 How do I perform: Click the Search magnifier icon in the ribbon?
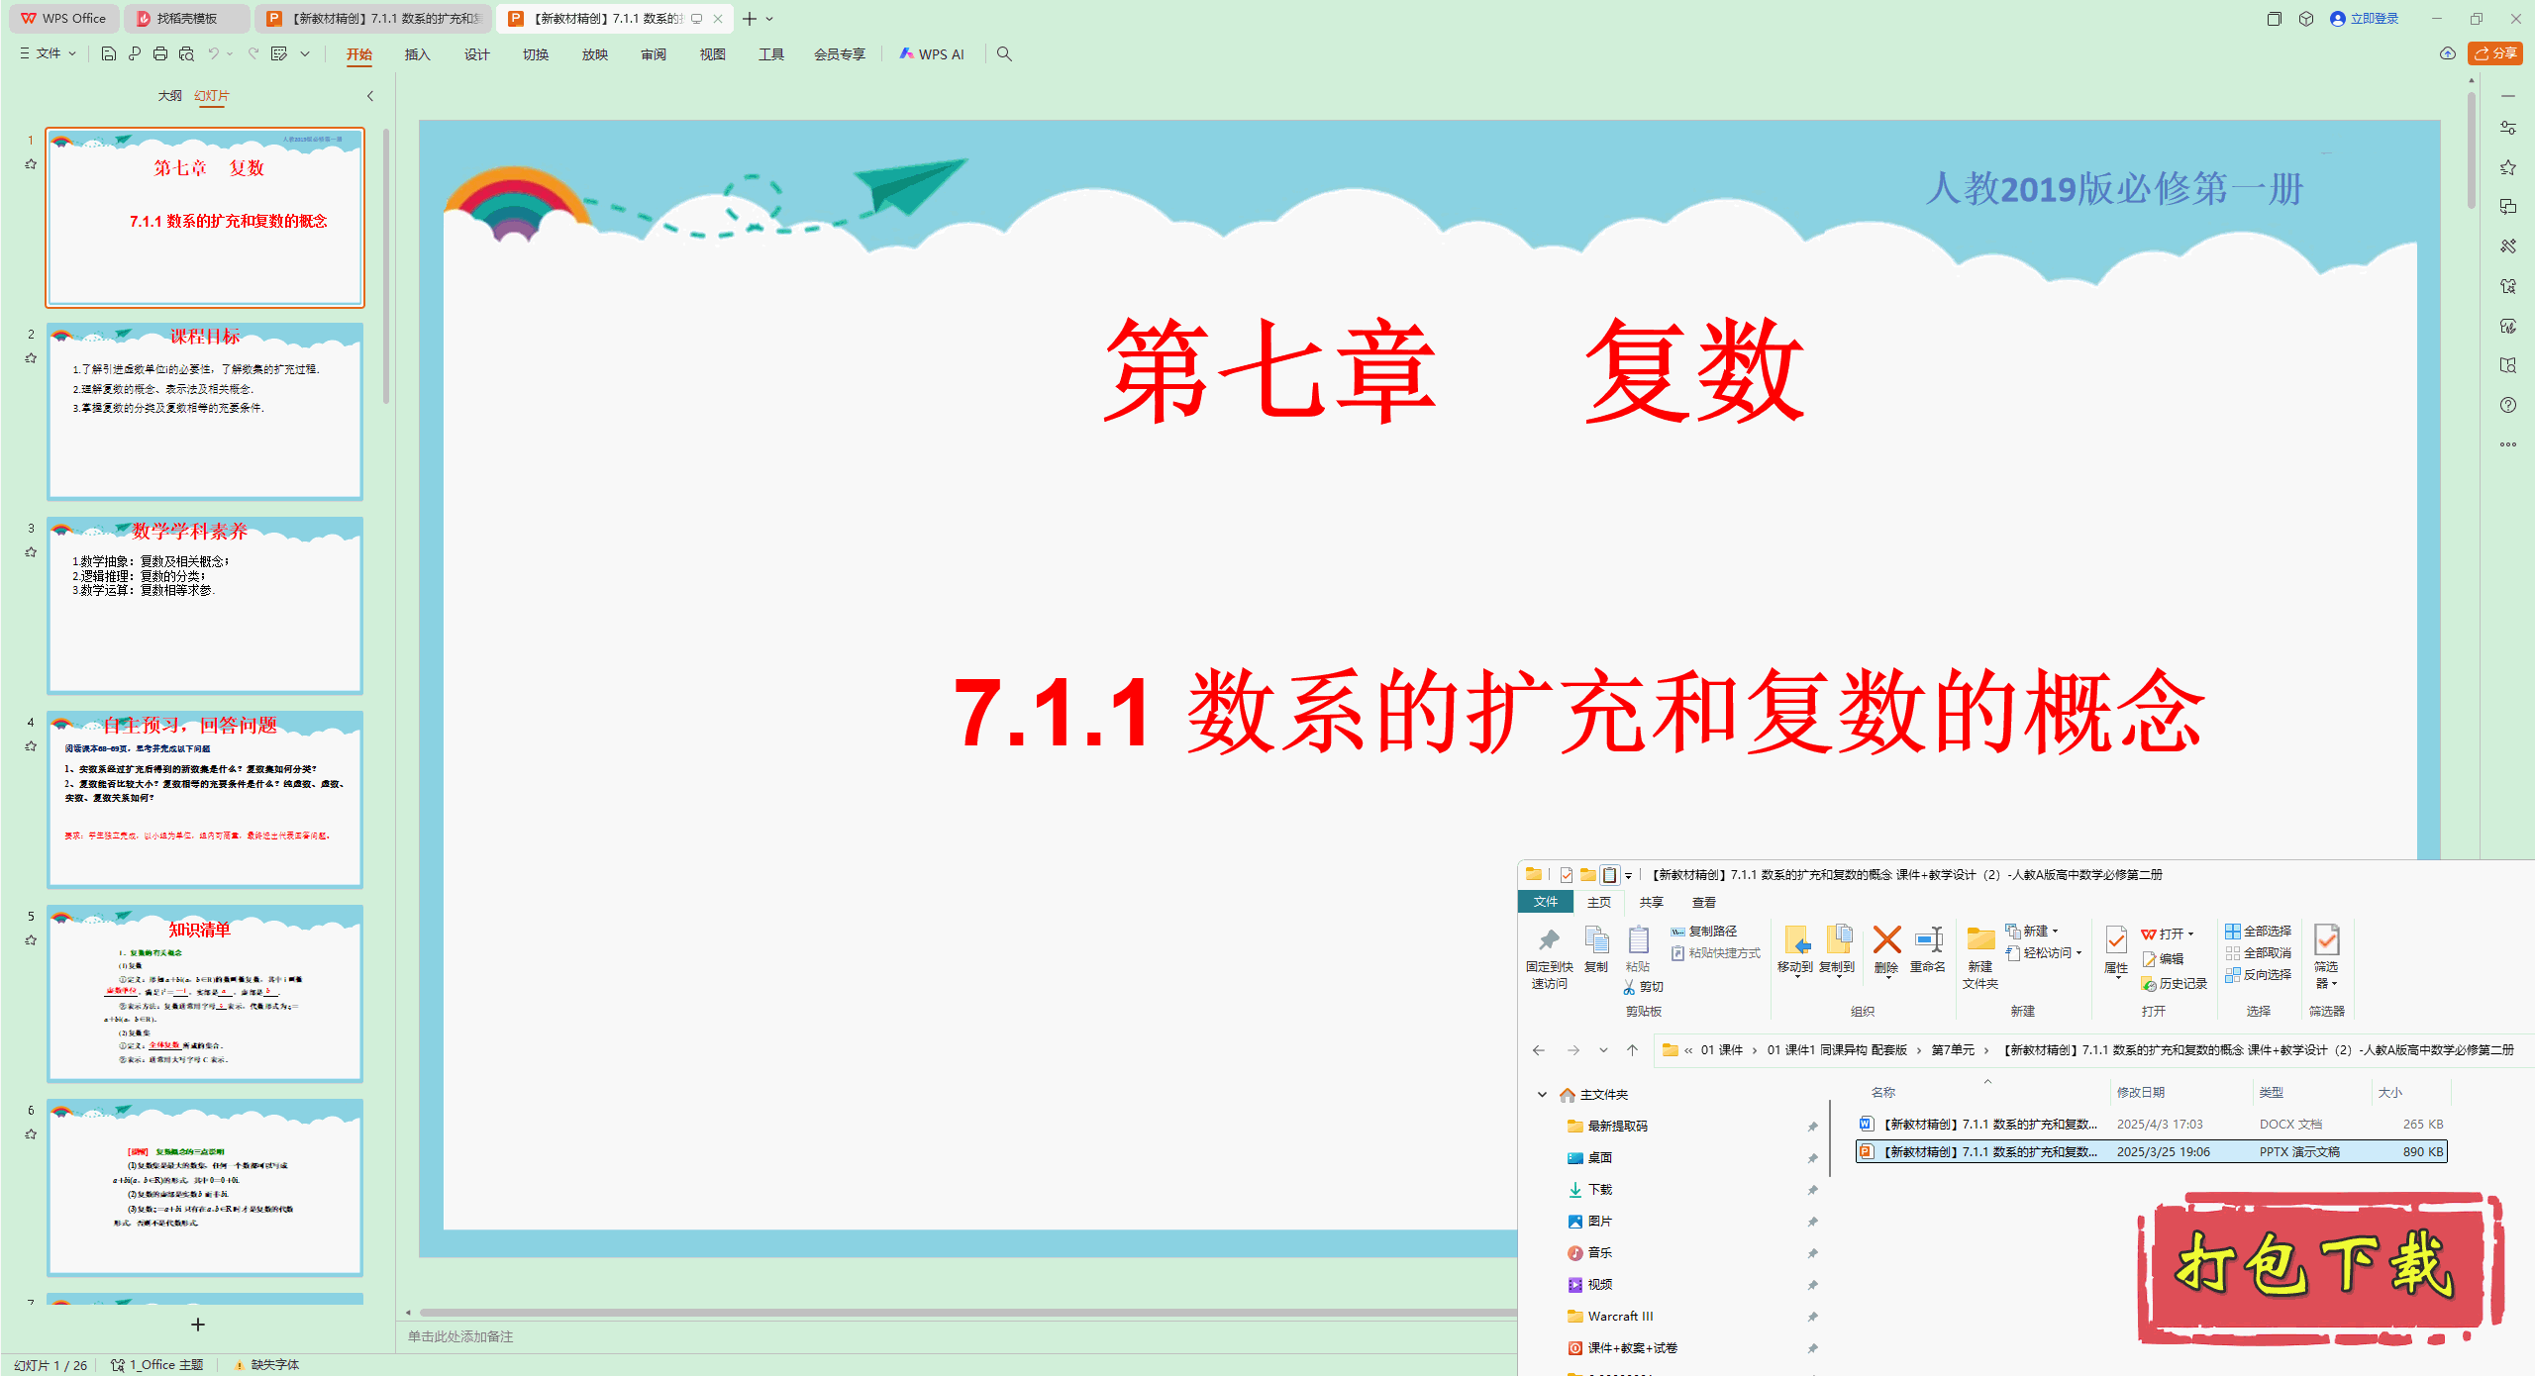click(1004, 54)
